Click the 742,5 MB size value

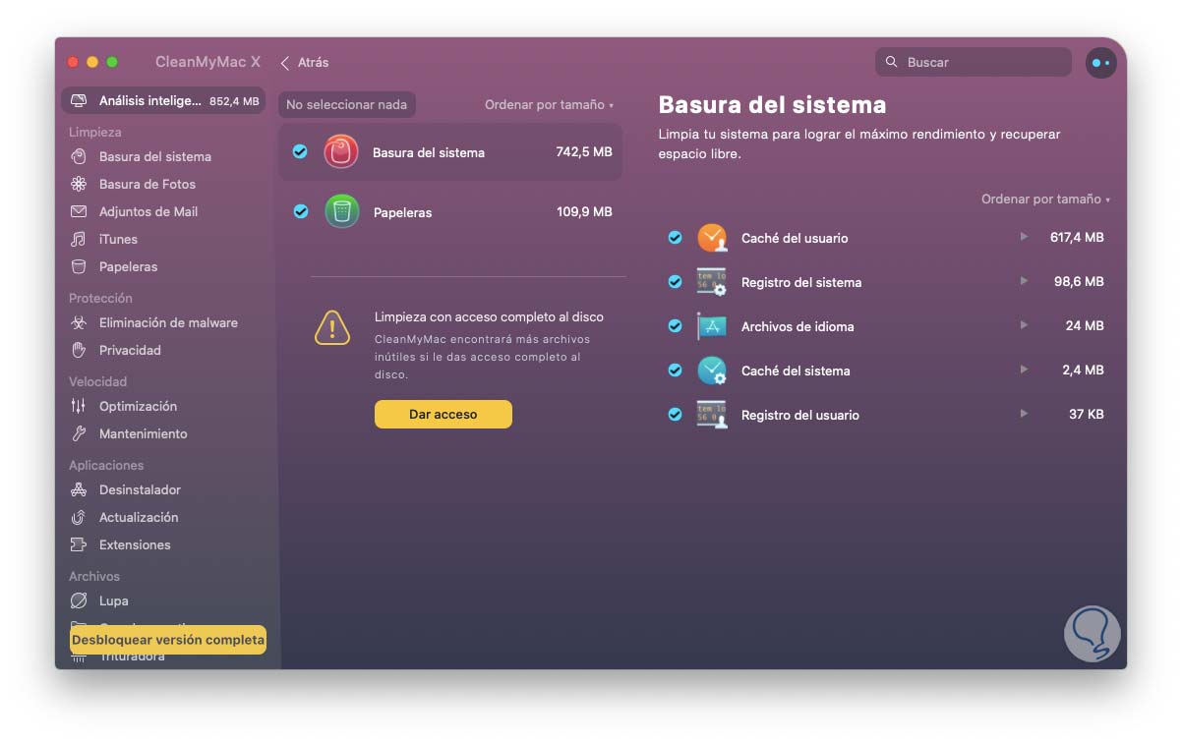click(x=584, y=152)
